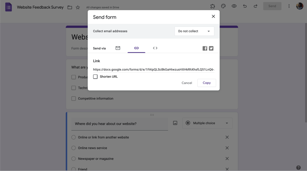This screenshot has height=171, width=307.
Task: Share the form via Twitter icon
Action: click(x=211, y=48)
